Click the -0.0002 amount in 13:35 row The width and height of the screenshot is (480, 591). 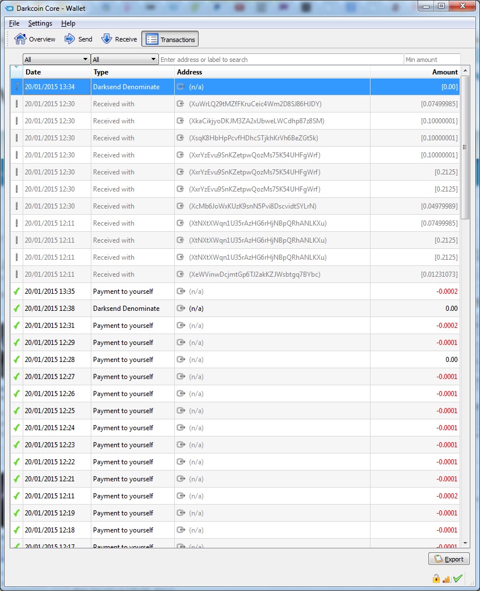[447, 292]
